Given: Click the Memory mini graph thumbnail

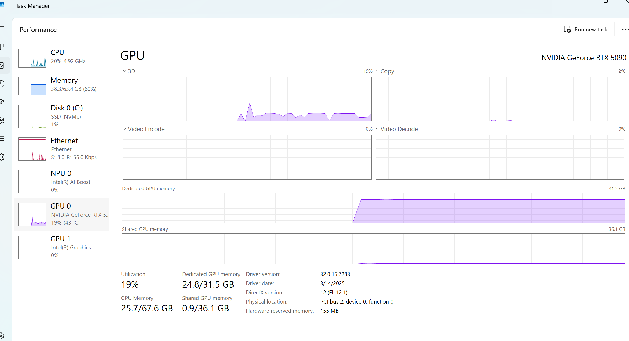Looking at the screenshot, I should click(32, 86).
